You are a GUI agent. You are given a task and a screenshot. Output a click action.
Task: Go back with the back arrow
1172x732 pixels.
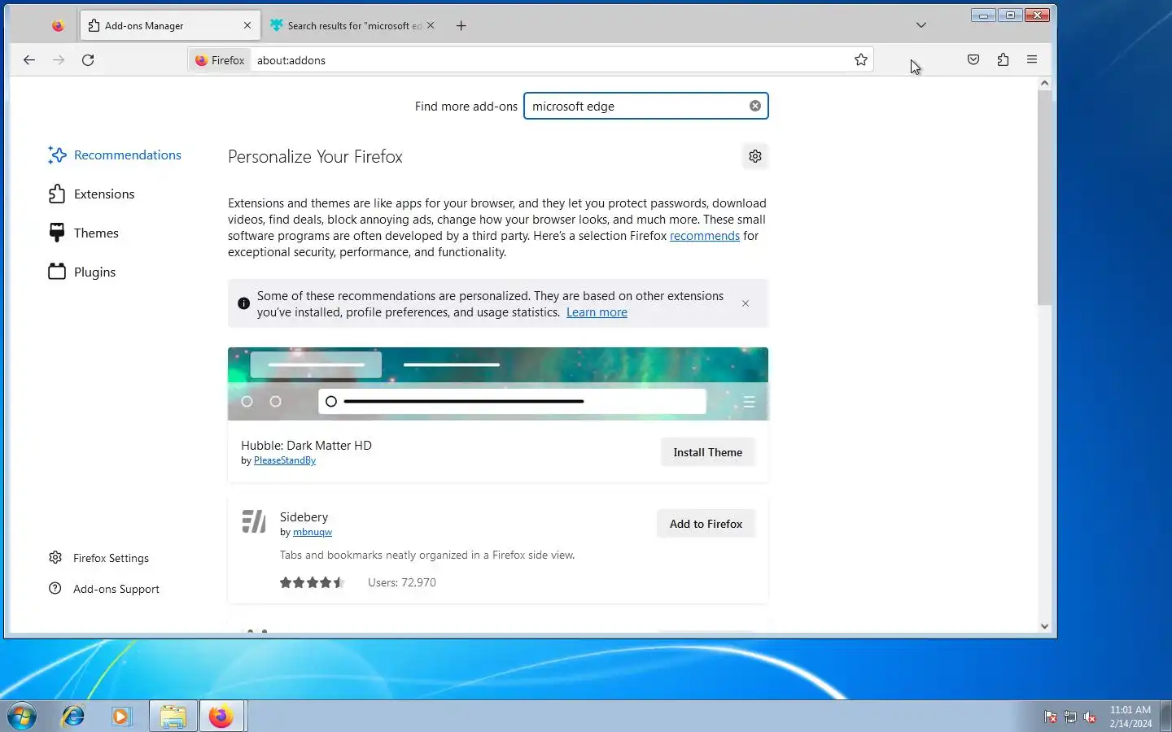[29, 59]
